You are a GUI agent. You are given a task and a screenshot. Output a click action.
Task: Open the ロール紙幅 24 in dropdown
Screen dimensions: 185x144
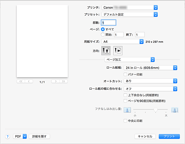(x=150, y=68)
